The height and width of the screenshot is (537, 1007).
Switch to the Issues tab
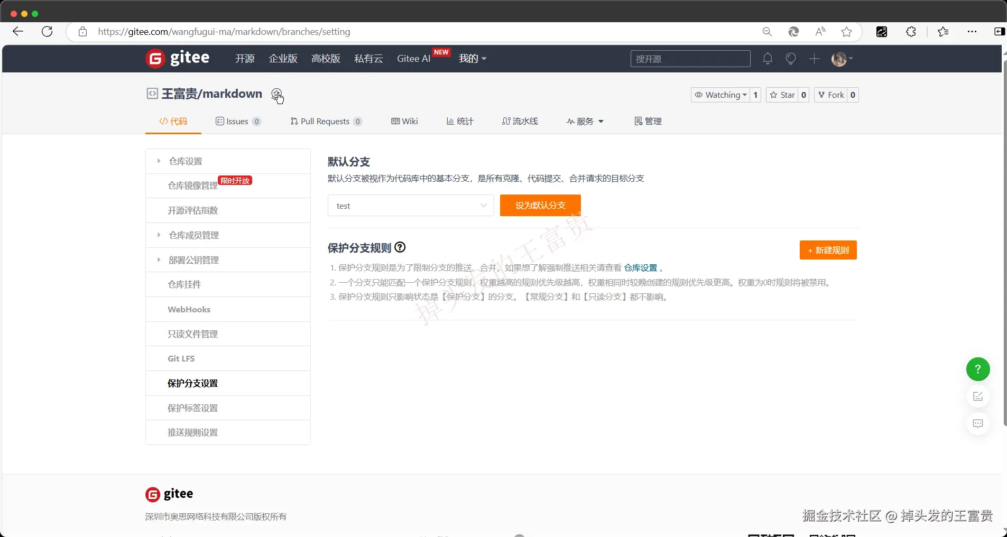238,122
